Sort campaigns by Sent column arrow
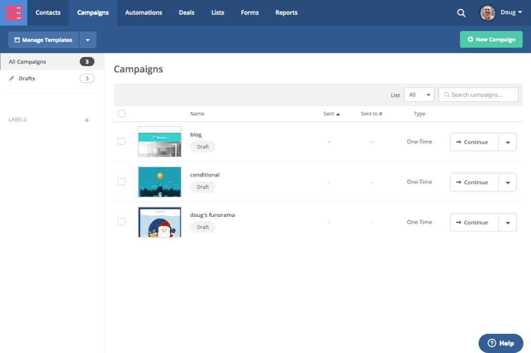 338,114
